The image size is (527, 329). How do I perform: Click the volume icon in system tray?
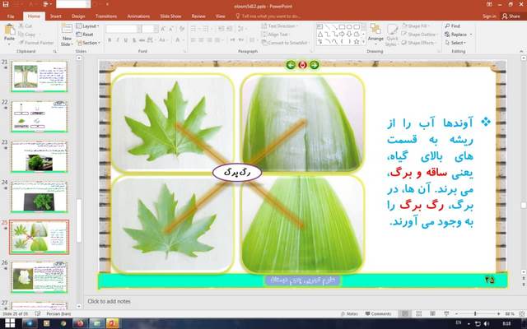coord(487,323)
